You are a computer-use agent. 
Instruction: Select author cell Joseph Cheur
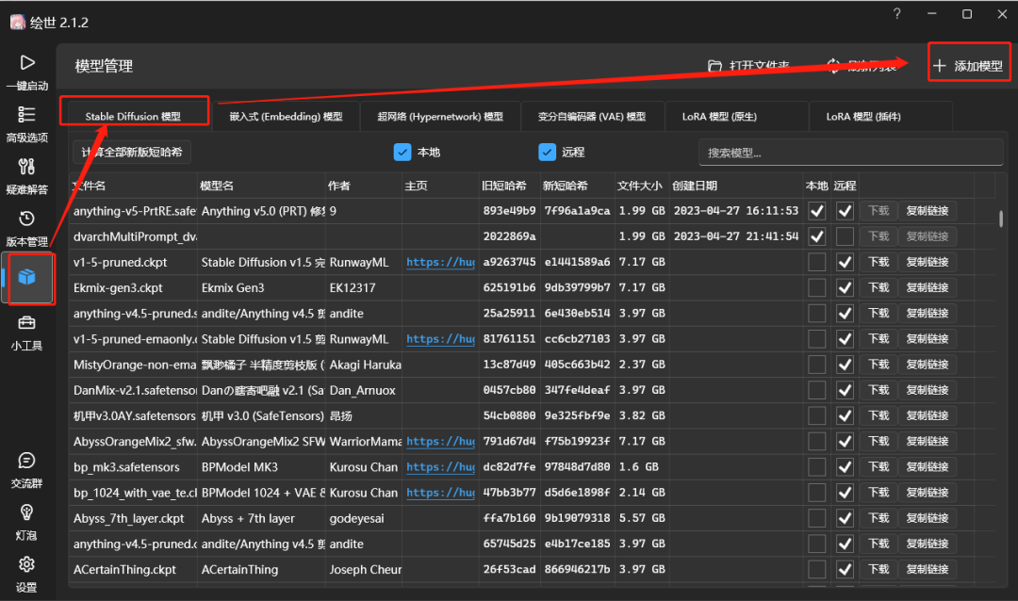pos(365,569)
